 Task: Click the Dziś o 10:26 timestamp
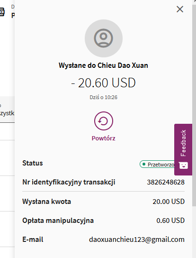(x=103, y=97)
